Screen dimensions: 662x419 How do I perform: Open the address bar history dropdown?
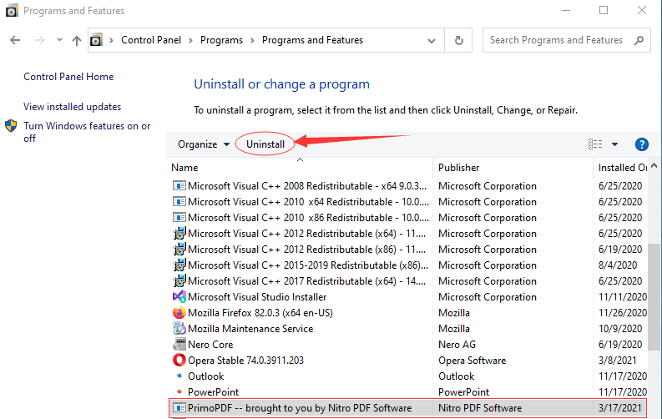(431, 41)
